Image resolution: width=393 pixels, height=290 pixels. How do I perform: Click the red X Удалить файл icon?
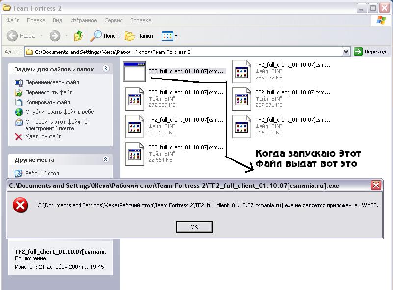click(x=19, y=137)
